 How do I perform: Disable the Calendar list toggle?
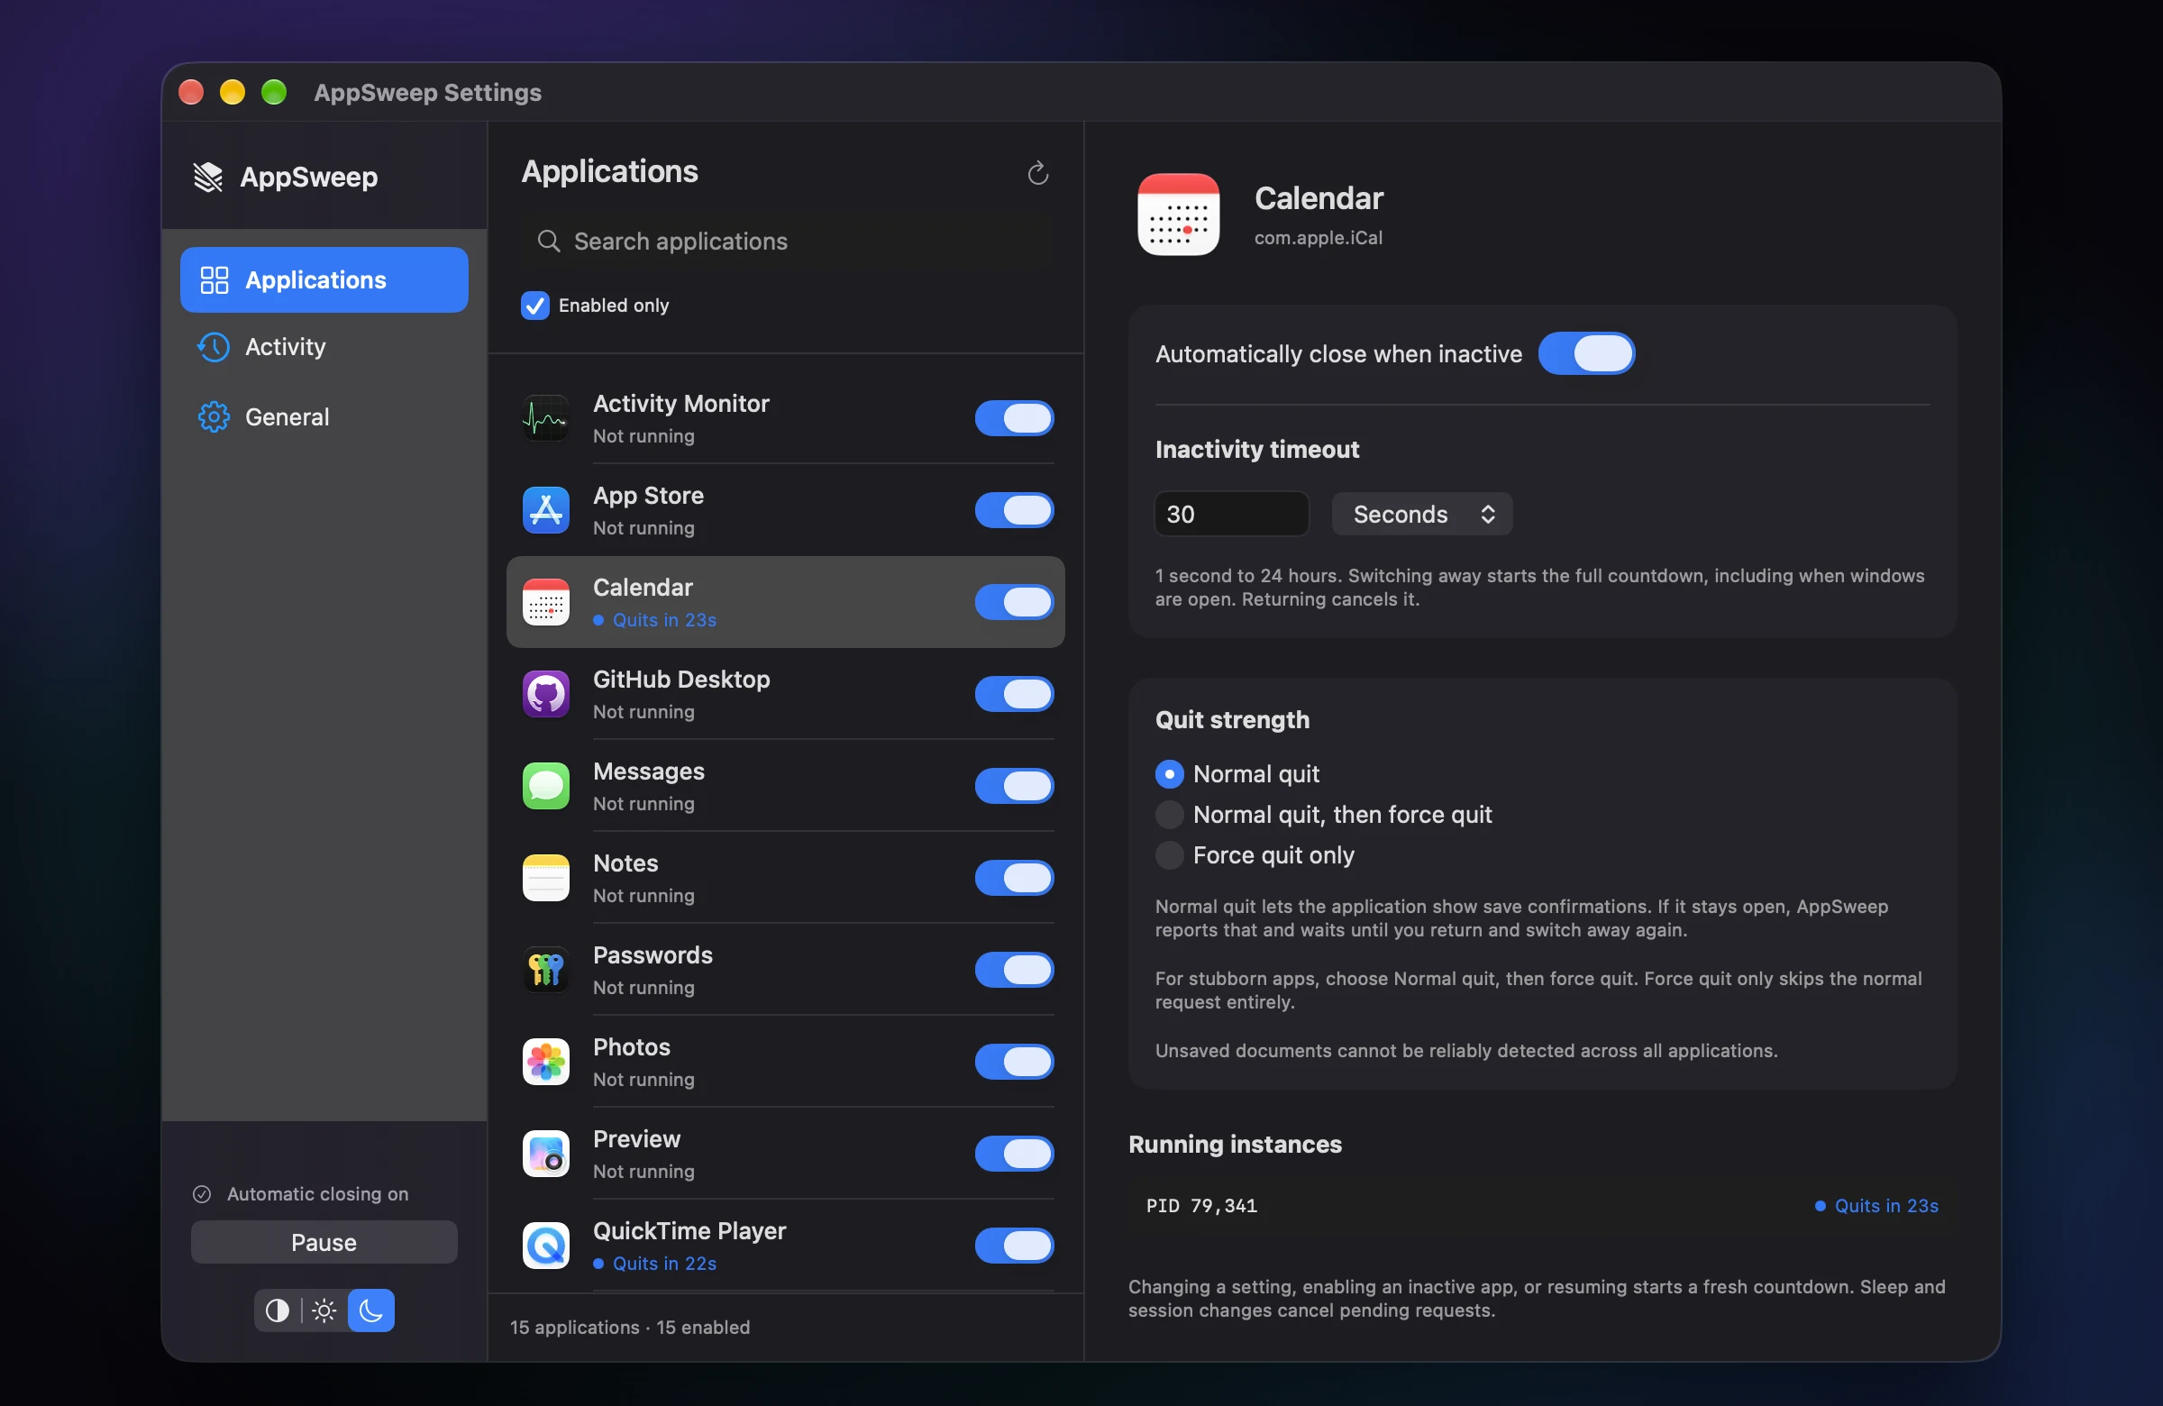1014,602
